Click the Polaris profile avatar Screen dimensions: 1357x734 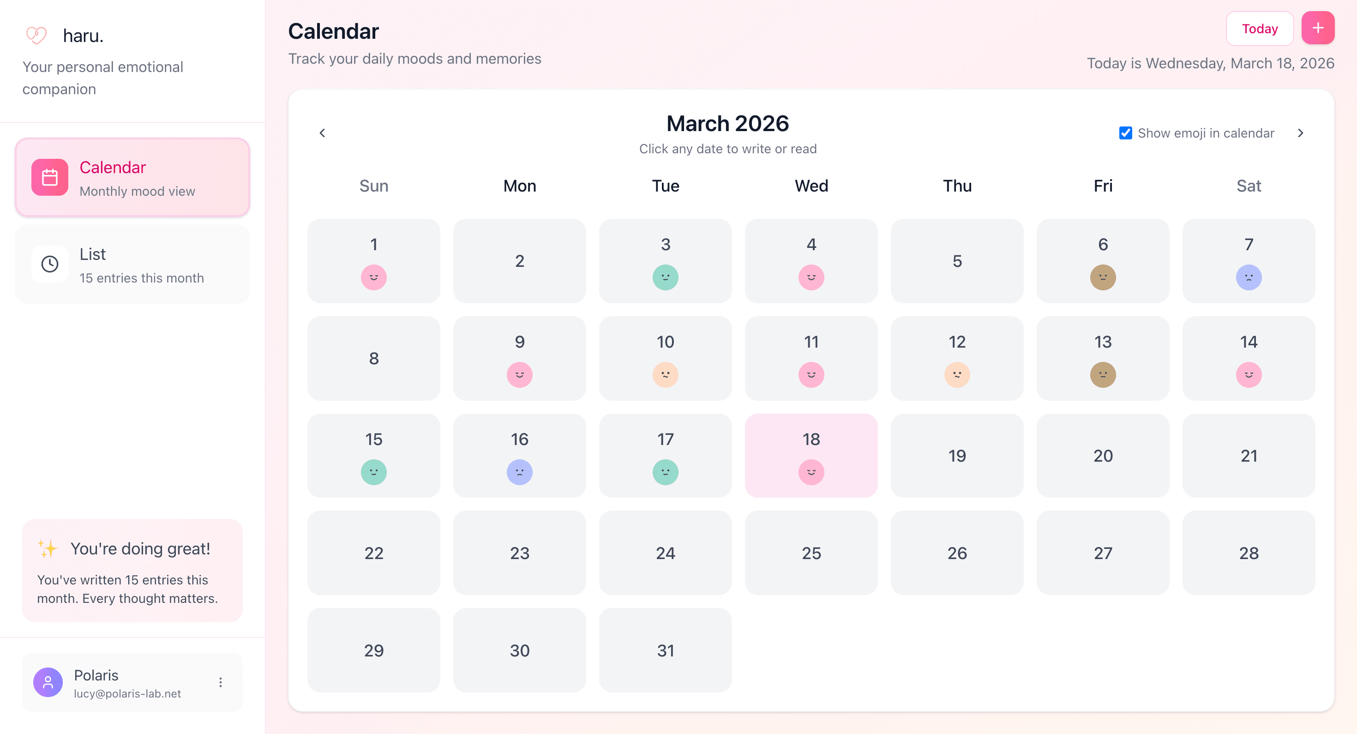click(48, 681)
